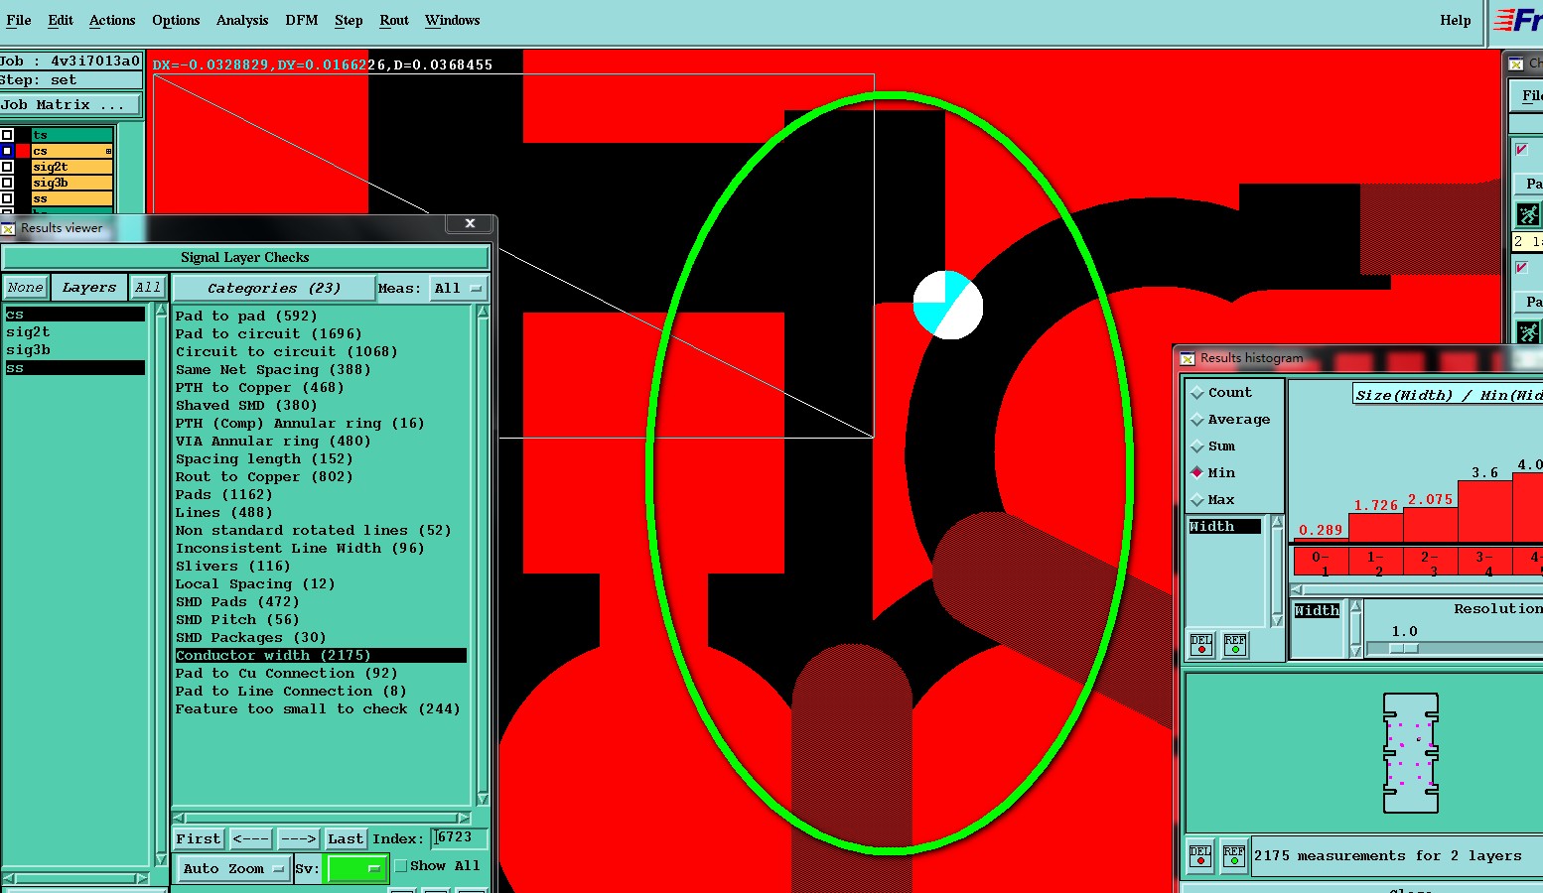Click the Resolution slider handle
Image resolution: width=1543 pixels, height=893 pixels.
pyautogui.click(x=1403, y=648)
